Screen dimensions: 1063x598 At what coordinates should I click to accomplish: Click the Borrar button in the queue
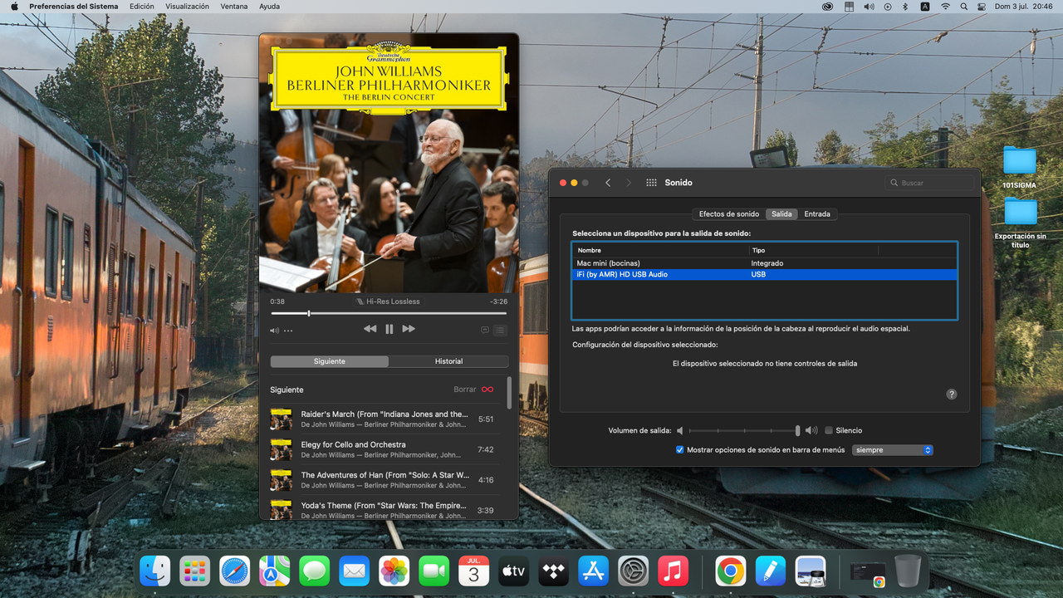pos(465,390)
